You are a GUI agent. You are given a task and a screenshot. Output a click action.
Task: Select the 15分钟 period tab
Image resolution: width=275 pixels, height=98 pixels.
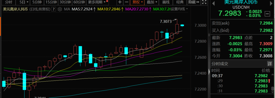point(51,2)
